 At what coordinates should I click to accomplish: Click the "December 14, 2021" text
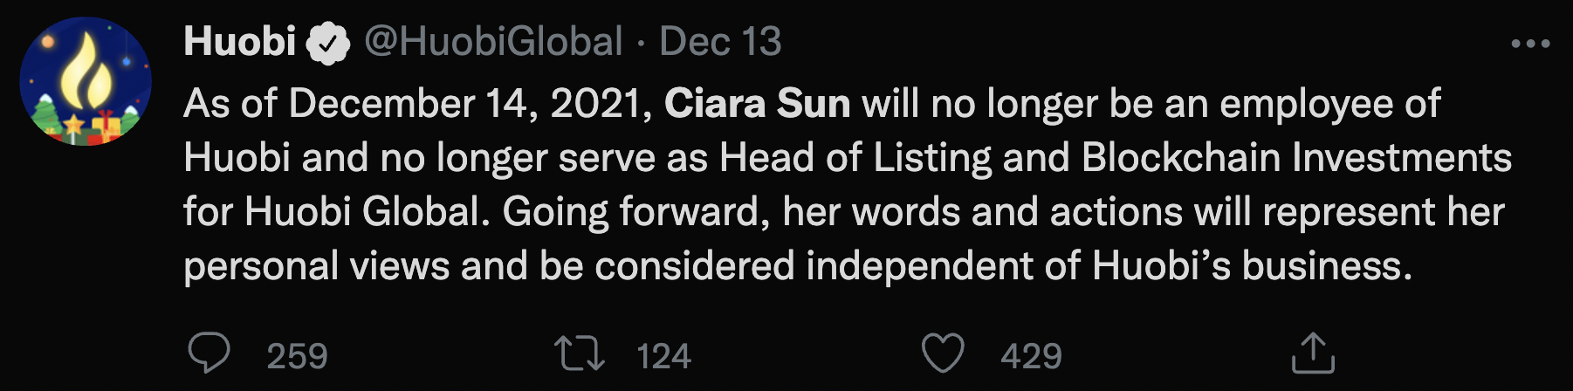coord(471,104)
